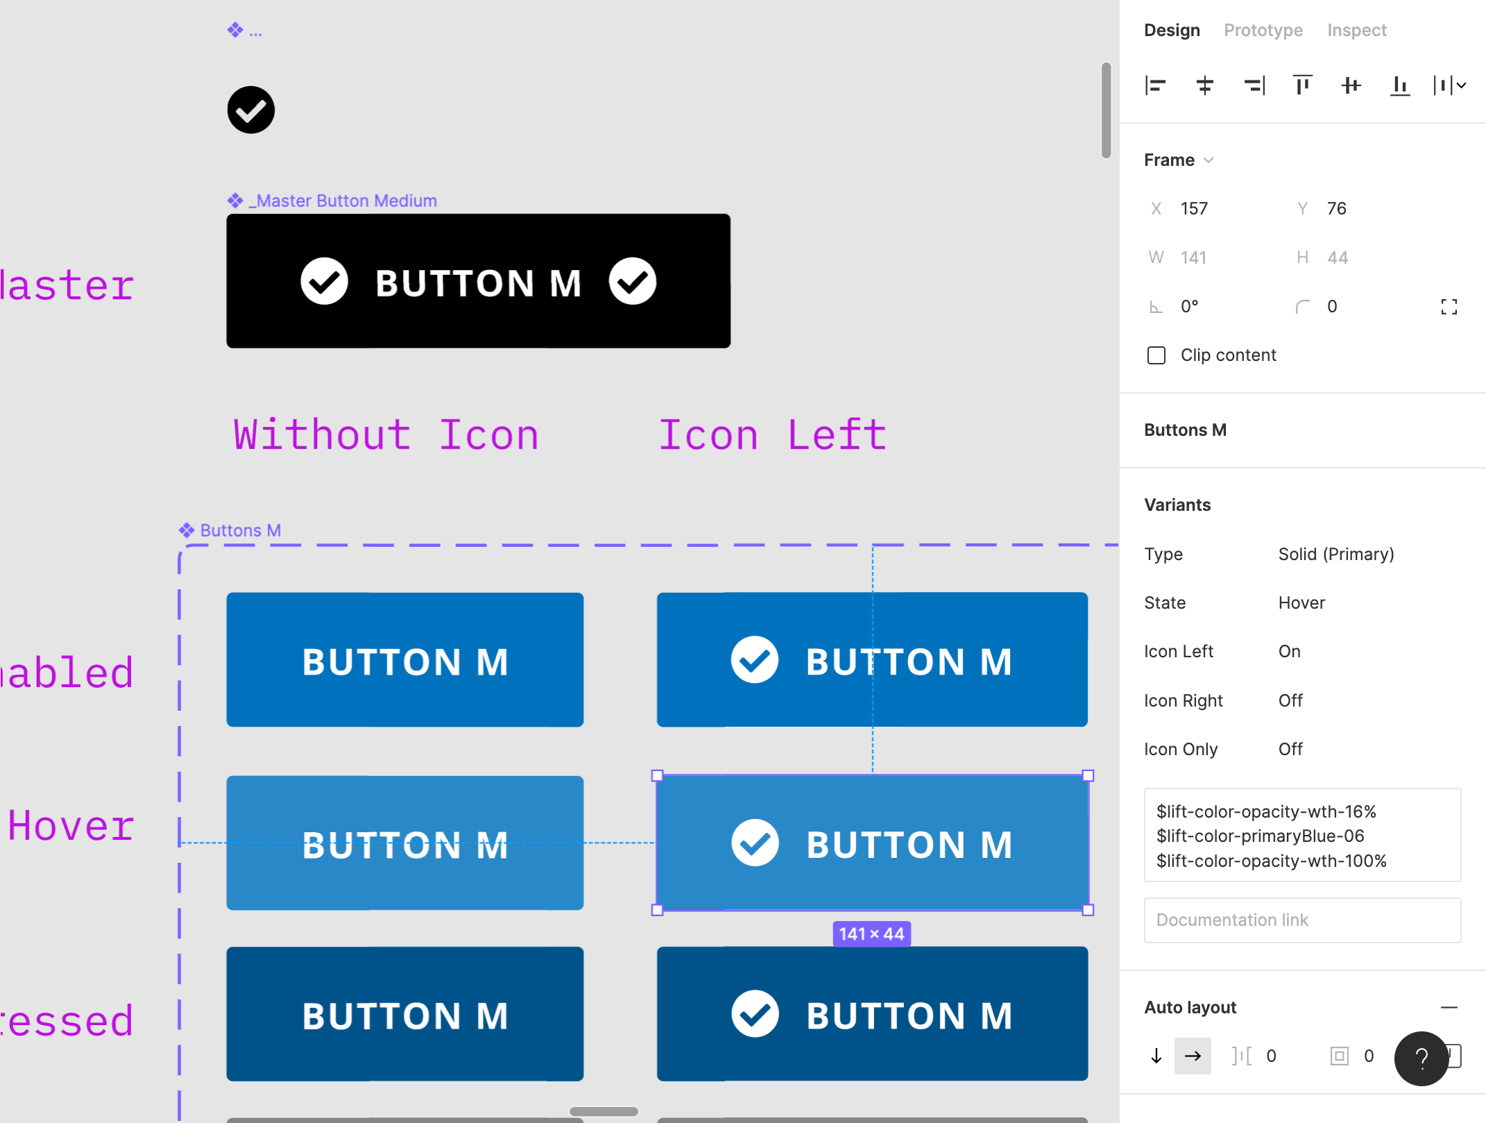Switch to the Inspect tab
The width and height of the screenshot is (1486, 1123).
[x=1356, y=31]
